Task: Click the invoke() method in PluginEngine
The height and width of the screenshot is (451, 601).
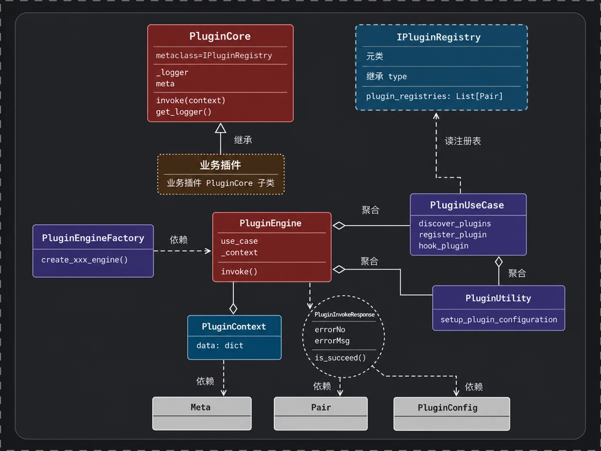Action: point(239,272)
